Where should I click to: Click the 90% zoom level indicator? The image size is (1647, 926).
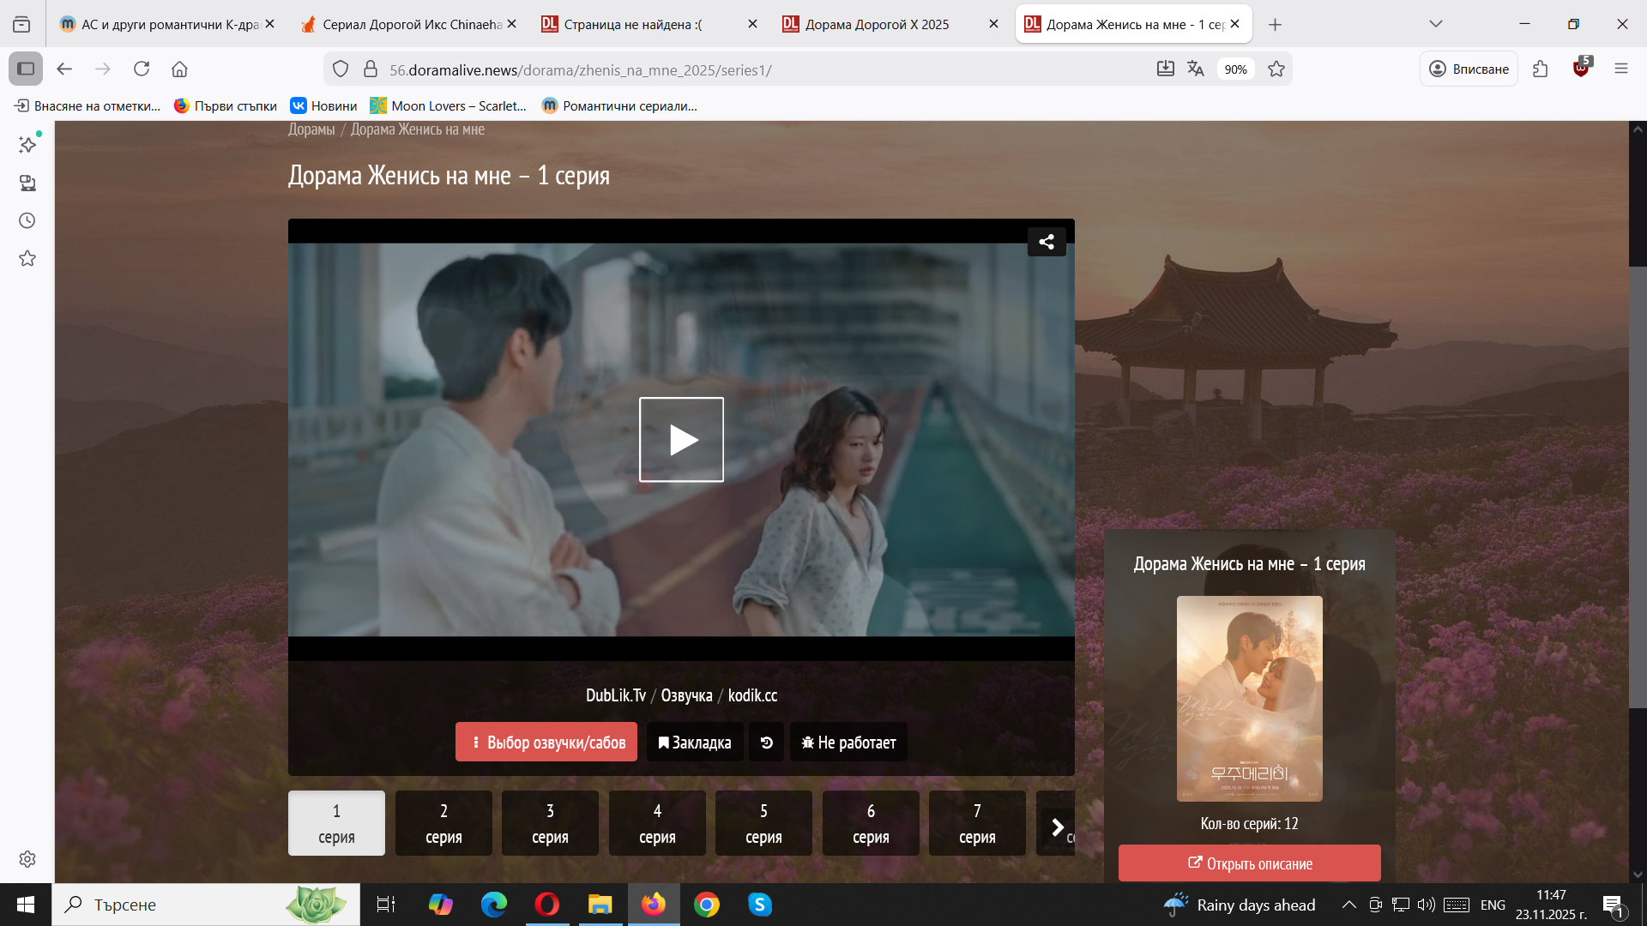[x=1235, y=69]
